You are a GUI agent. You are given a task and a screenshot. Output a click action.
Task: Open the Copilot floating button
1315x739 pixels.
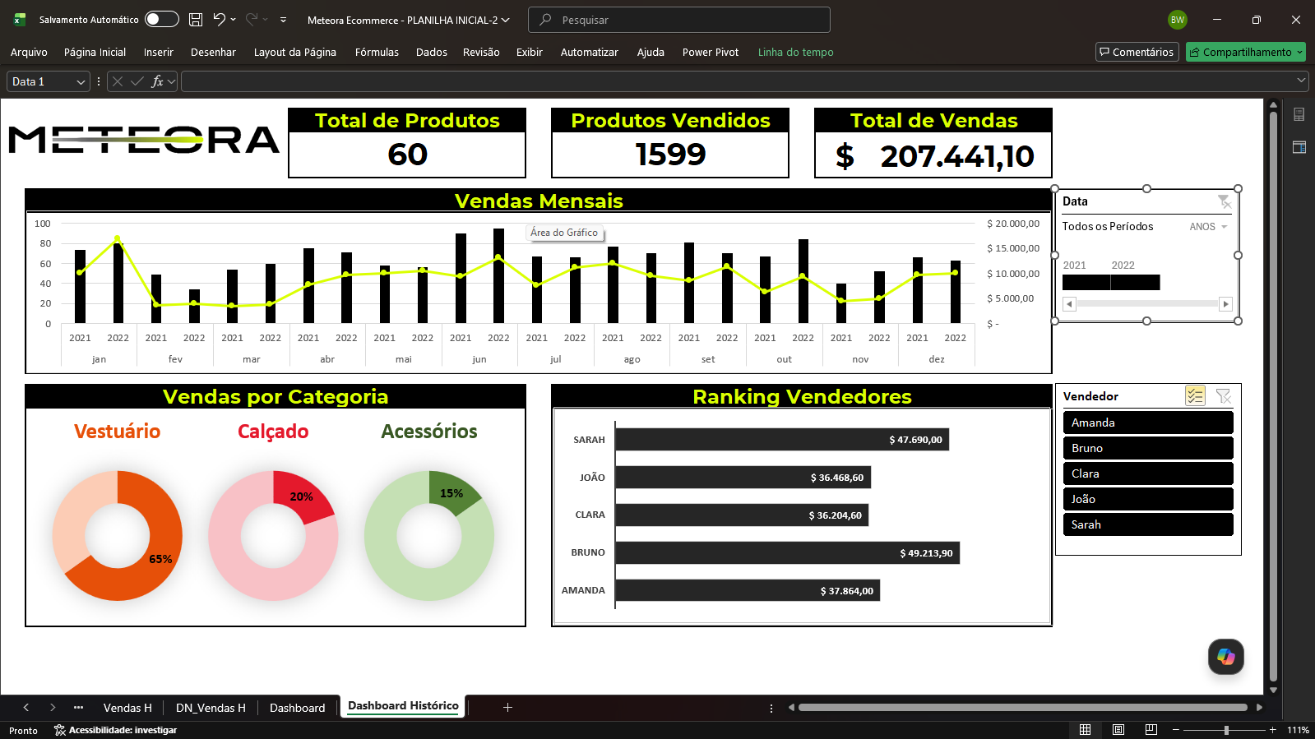(1225, 657)
